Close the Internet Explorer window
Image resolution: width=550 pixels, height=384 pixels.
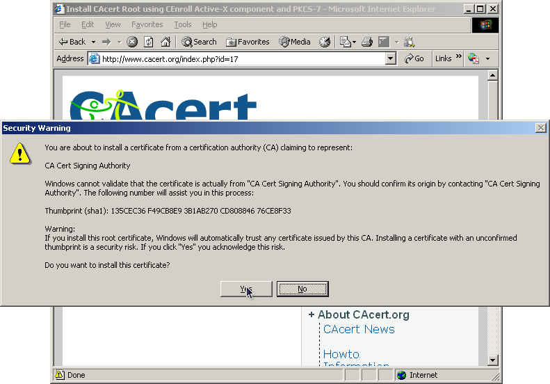[x=493, y=9]
